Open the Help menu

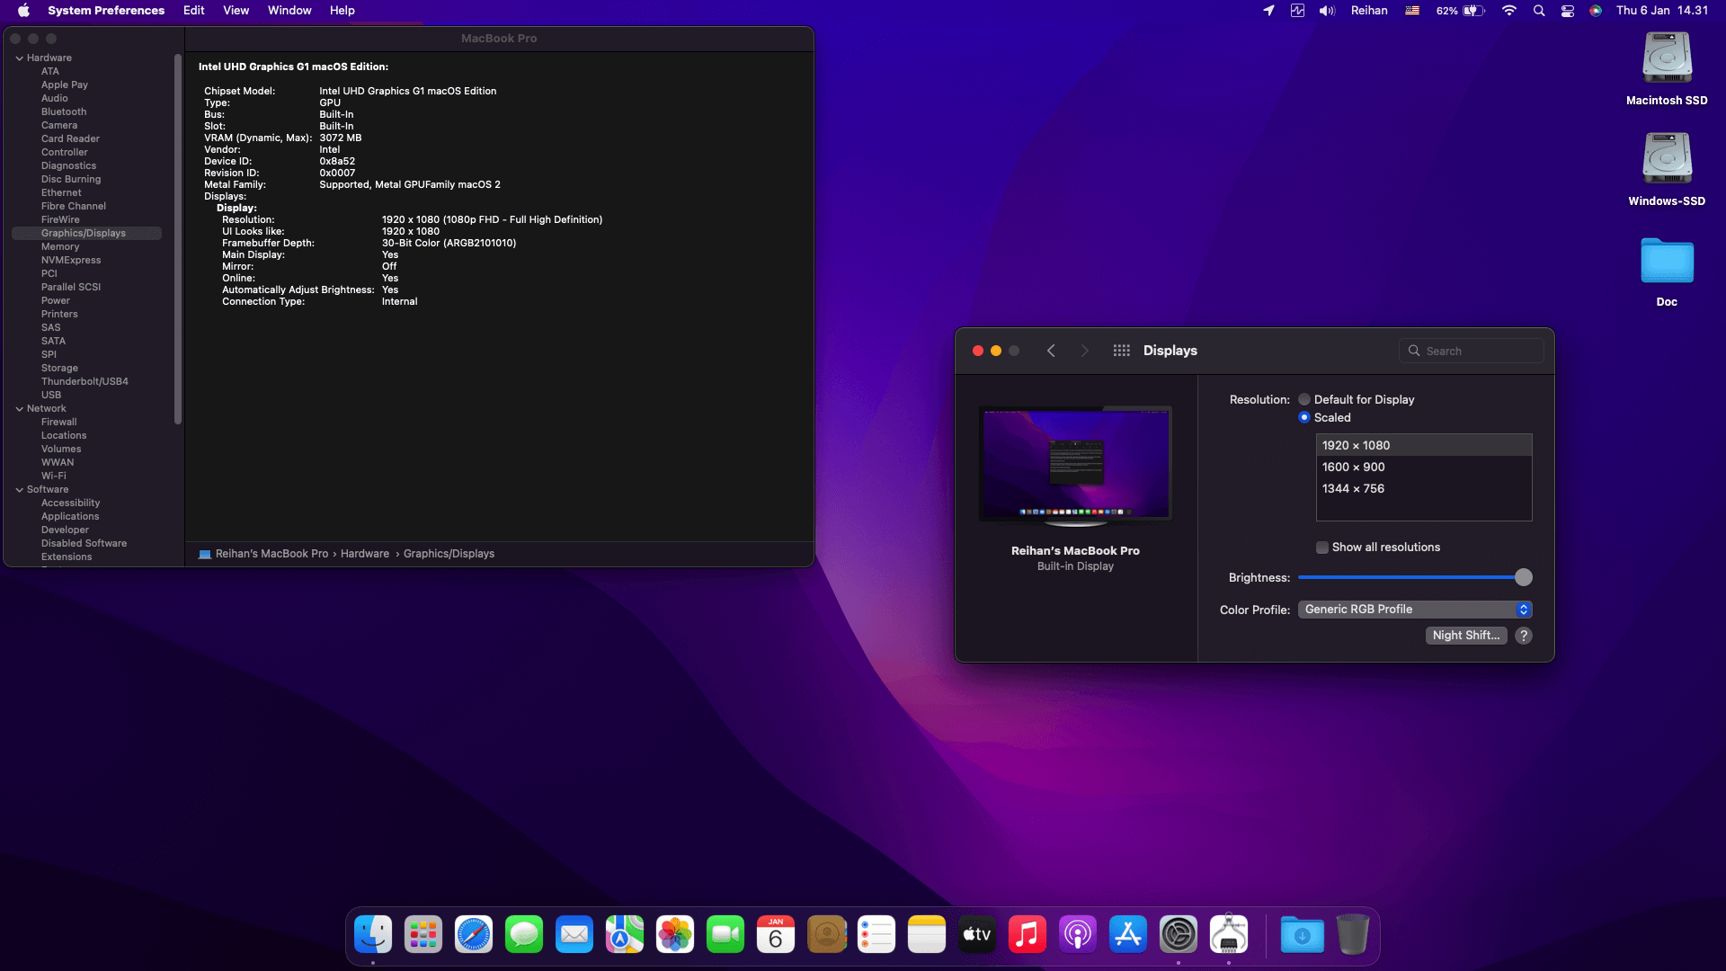click(343, 11)
